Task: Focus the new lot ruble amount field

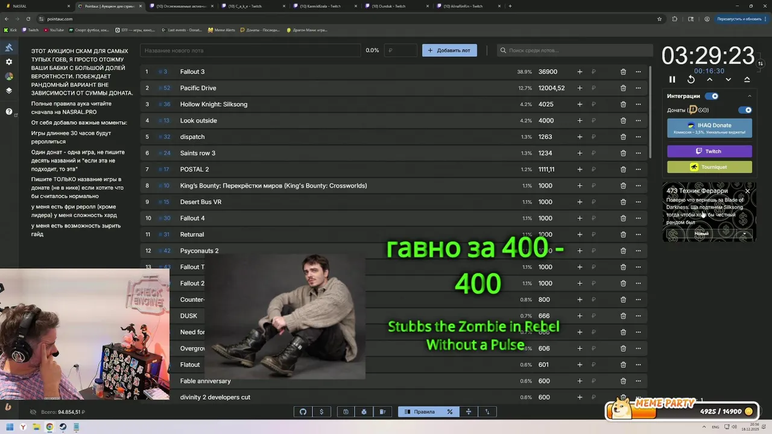Action: [x=400, y=51]
